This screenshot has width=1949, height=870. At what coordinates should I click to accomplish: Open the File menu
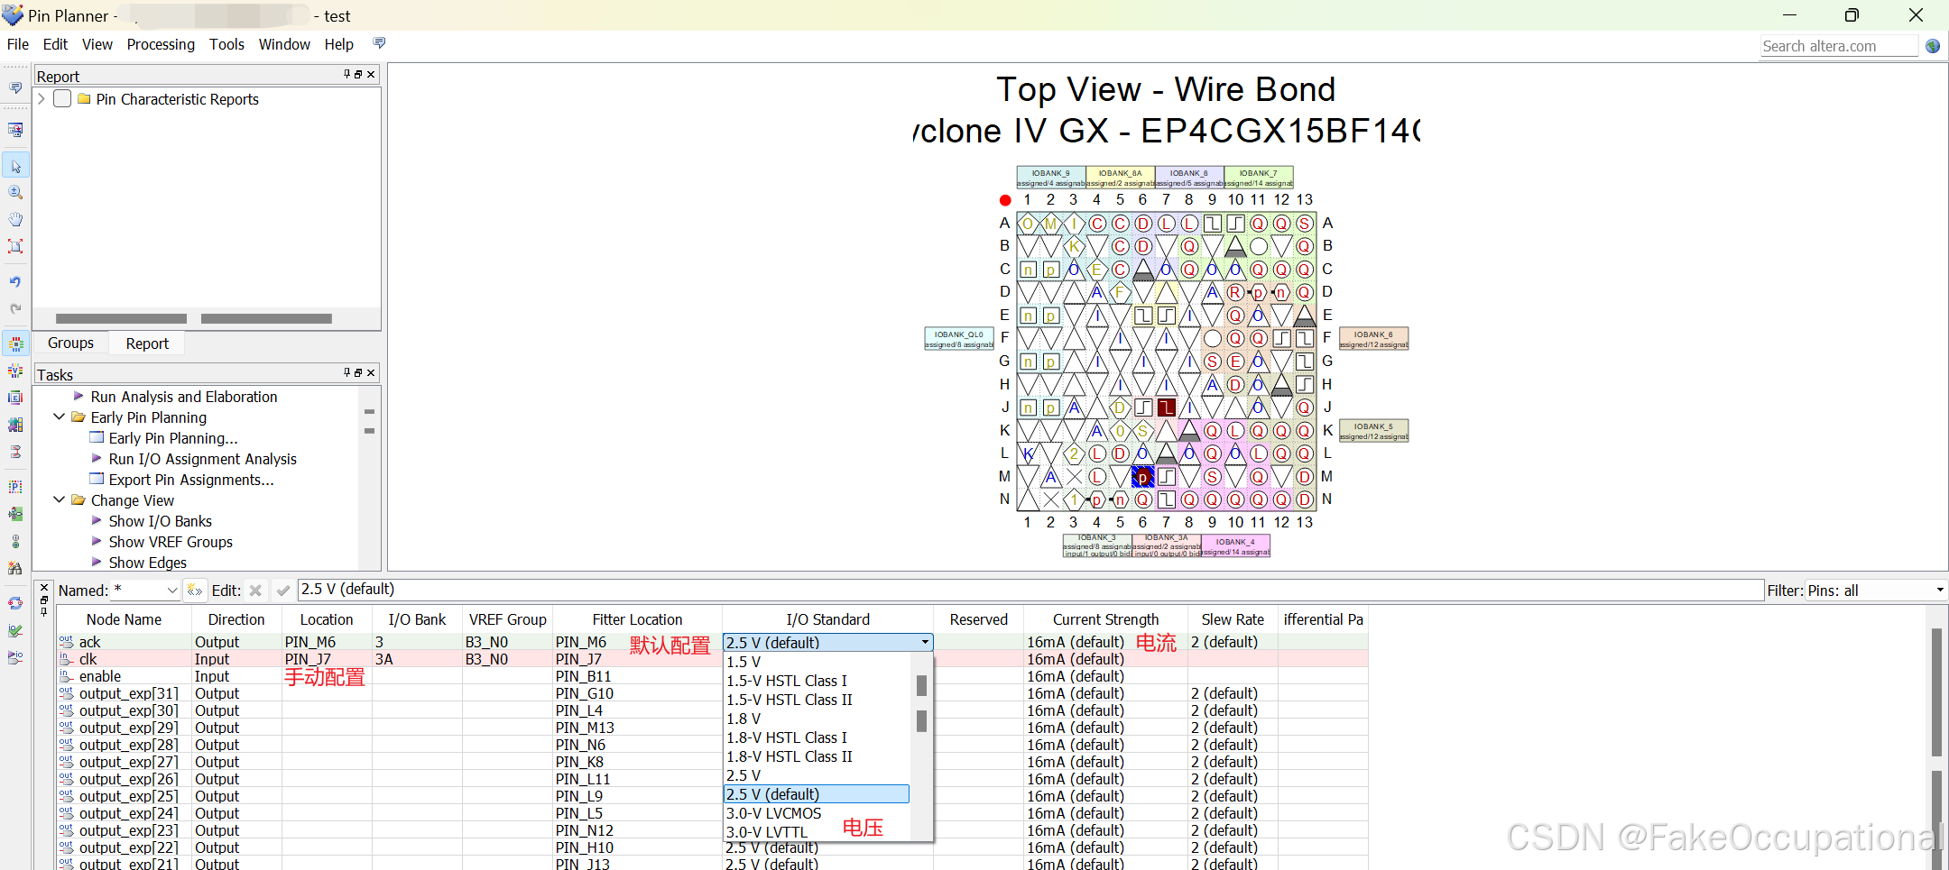tap(18, 44)
